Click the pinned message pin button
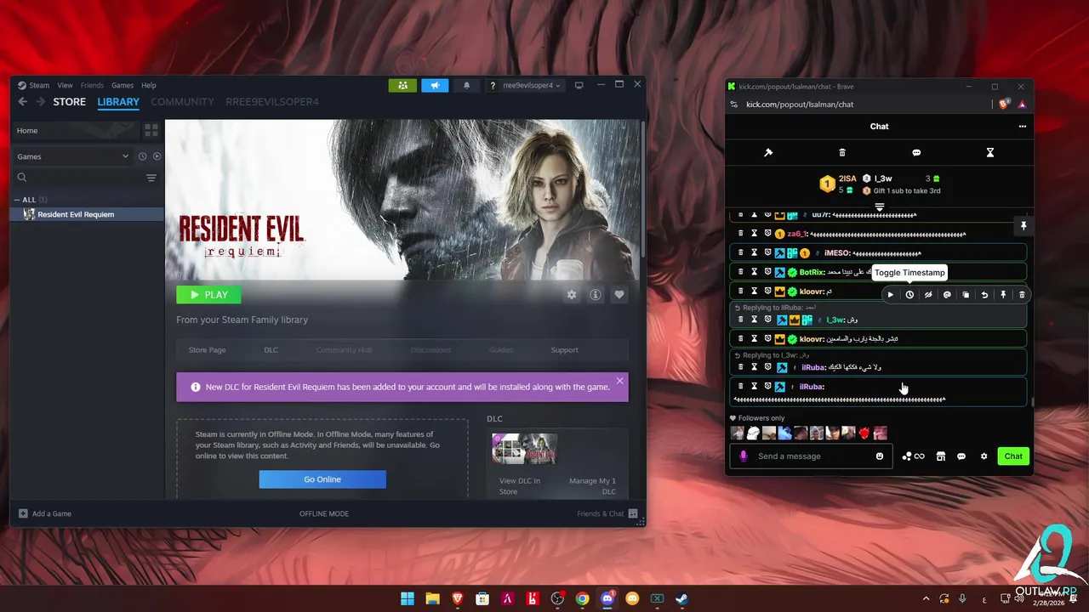This screenshot has height=612, width=1089. click(1023, 226)
